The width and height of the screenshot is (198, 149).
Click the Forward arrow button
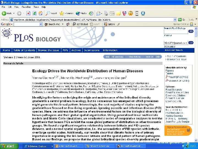(19, 13)
